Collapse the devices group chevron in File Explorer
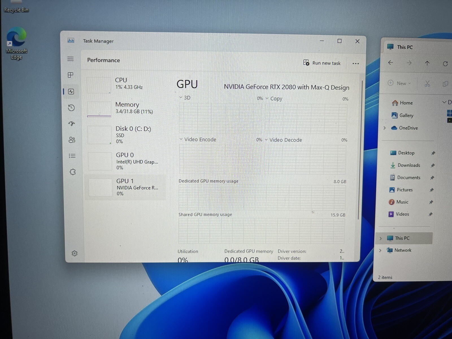The height and width of the screenshot is (339, 452). coord(444,102)
